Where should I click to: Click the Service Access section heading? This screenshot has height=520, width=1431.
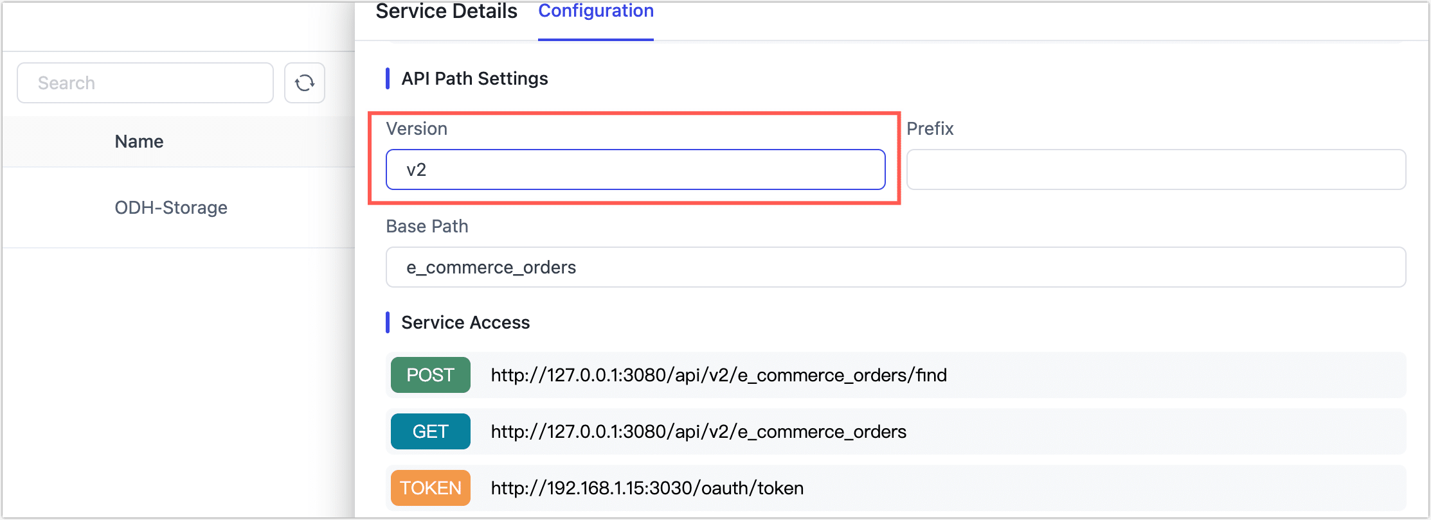pyautogui.click(x=465, y=322)
